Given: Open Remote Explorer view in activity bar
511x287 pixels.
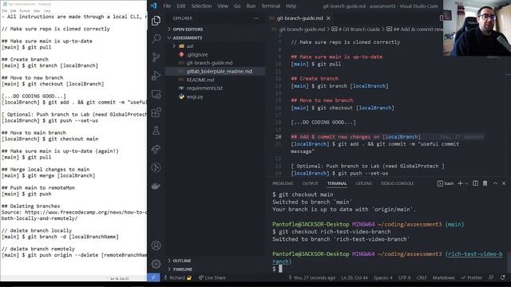Looking at the screenshot, I should [x=156, y=94].
